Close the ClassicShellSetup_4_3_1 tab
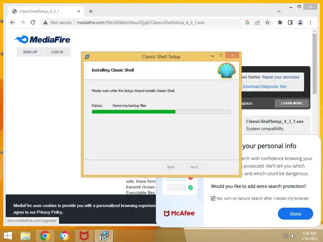Screen dimensions: 323x242 coord(79,11)
